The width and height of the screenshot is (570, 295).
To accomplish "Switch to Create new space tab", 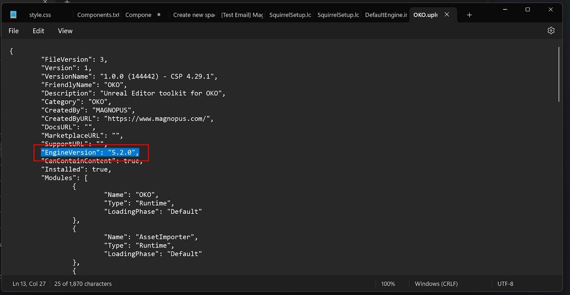I will (x=194, y=15).
